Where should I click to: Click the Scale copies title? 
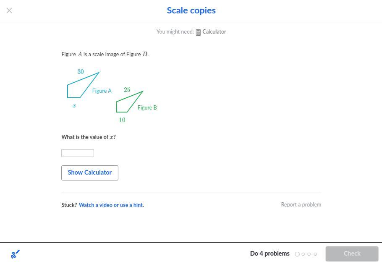191,10
